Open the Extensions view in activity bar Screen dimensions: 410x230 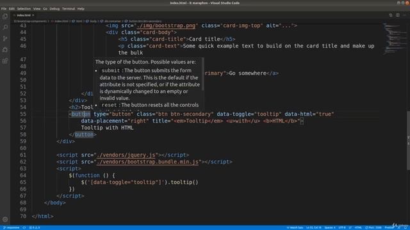[x=5, y=61]
